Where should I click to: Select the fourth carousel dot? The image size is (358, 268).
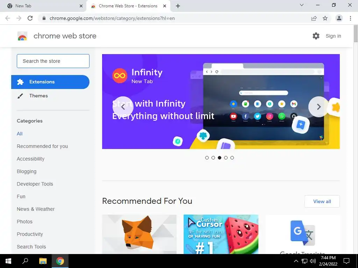[x=226, y=158]
